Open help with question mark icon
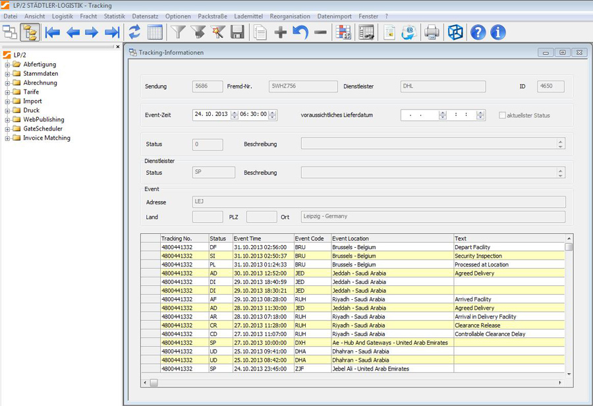This screenshot has height=406, width=593. coord(478,32)
